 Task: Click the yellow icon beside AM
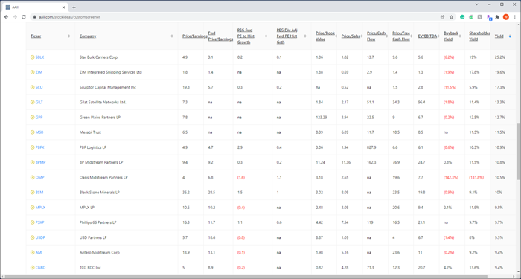tap(32, 252)
